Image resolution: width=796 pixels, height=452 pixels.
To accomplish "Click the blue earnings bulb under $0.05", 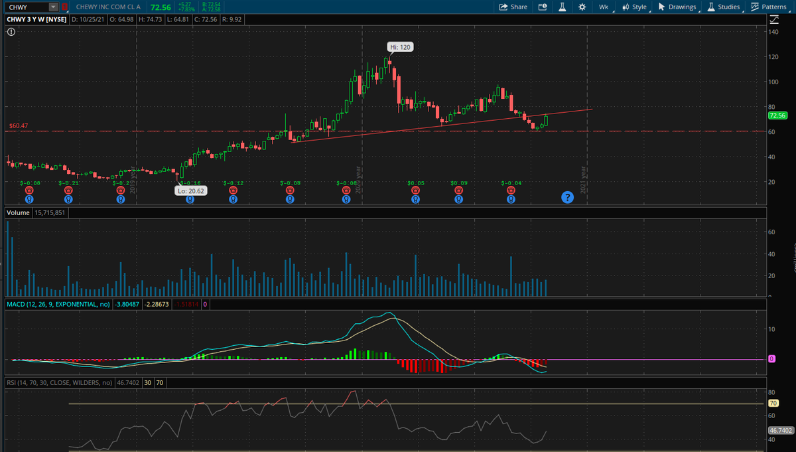I will pos(415,198).
